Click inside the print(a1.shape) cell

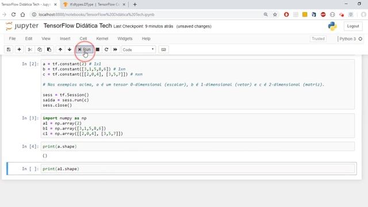198,168
